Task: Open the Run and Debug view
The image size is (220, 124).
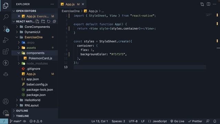Action: click(x=5, y=40)
